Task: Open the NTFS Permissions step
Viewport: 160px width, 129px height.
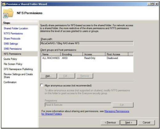Action: (13, 34)
